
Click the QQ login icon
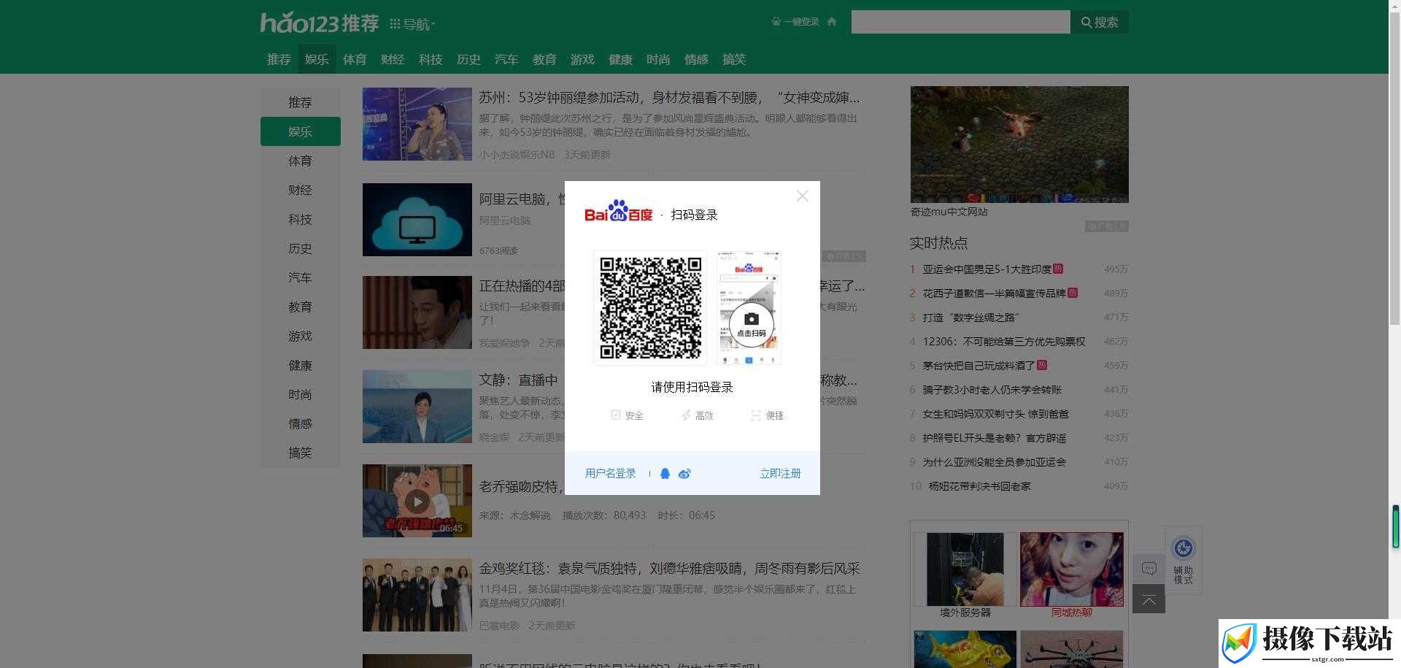[665, 473]
